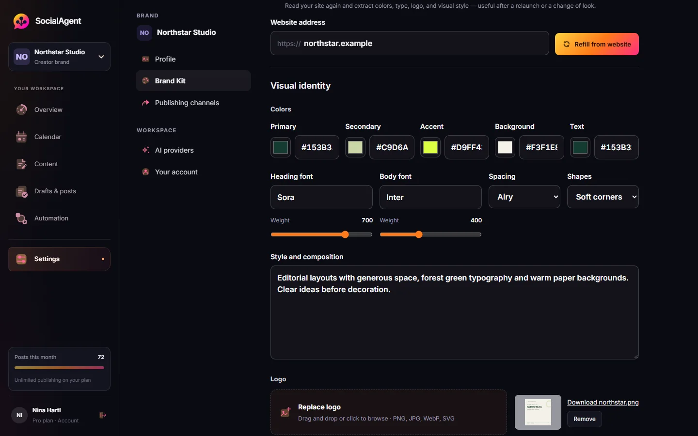Image resolution: width=698 pixels, height=436 pixels.
Task: Click the Replace logo upload icon
Action: point(286,412)
